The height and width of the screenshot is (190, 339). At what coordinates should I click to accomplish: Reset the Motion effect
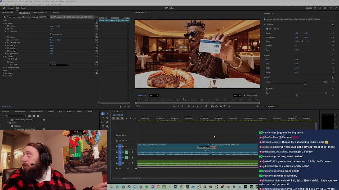pyautogui.click(x=96, y=23)
